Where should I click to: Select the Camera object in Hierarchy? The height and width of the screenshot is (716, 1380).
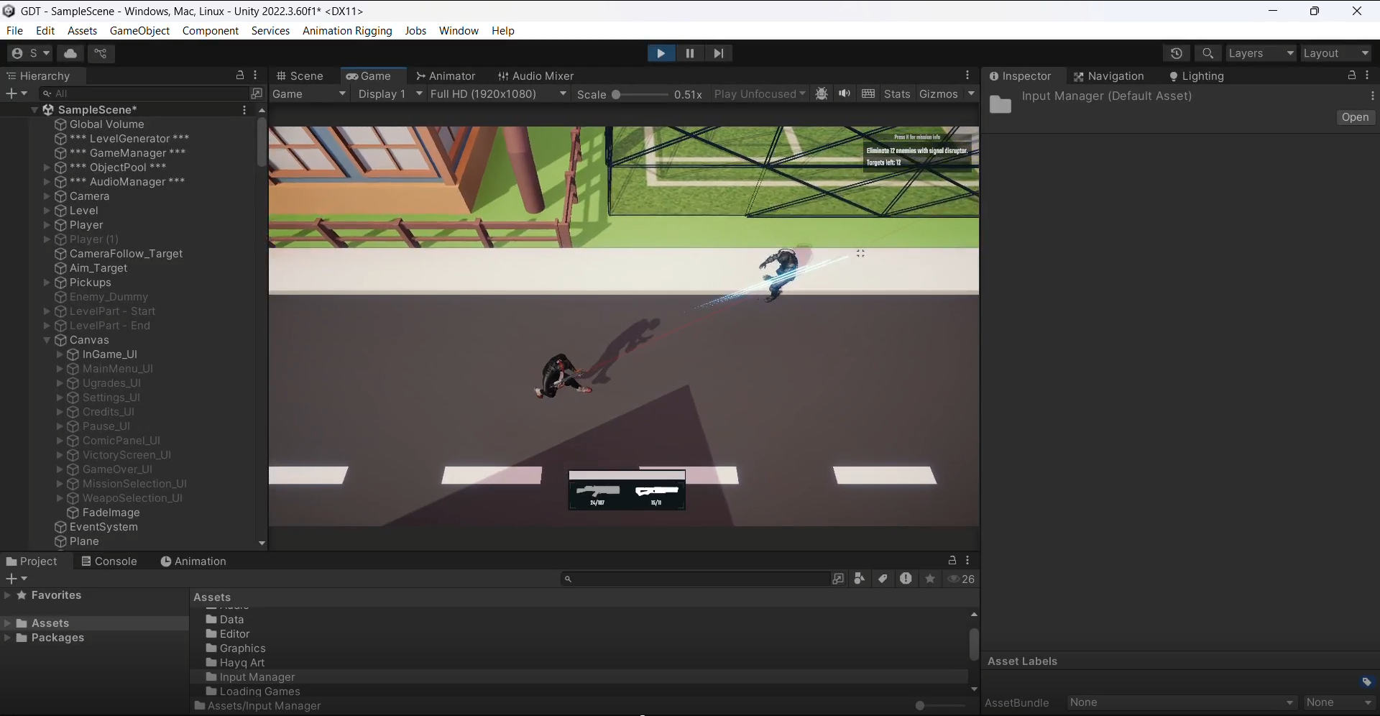pos(89,196)
